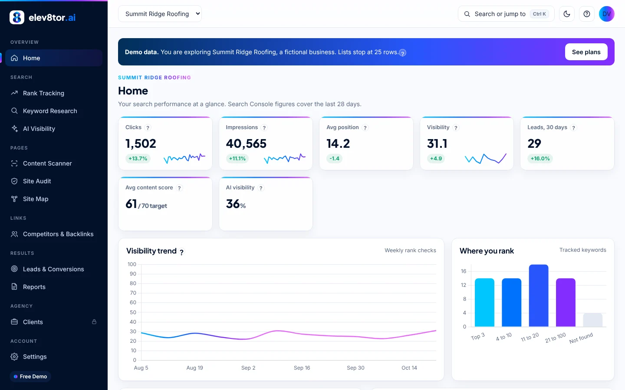
Task: Click the 36% AI visibility value
Action: click(236, 204)
